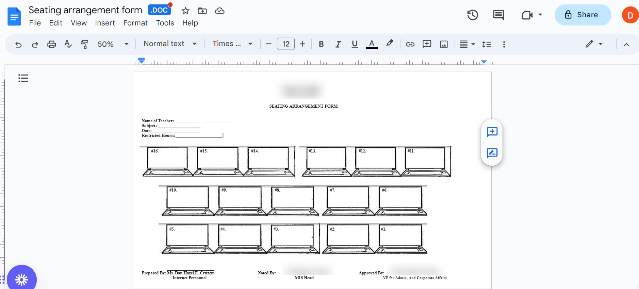Open the Format menu
639x289 pixels.
pyautogui.click(x=135, y=23)
